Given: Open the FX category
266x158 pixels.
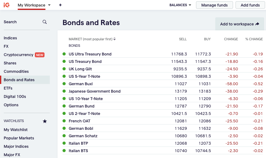Looking at the screenshot, I should (x=6, y=46).
